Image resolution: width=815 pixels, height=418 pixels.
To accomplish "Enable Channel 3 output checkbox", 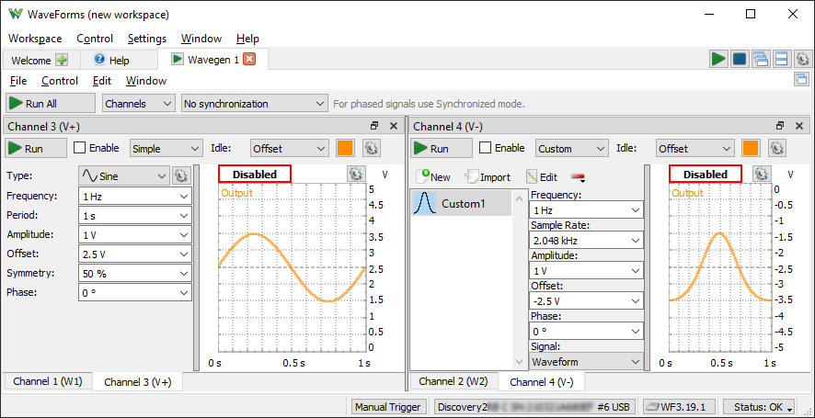I will (80, 148).
